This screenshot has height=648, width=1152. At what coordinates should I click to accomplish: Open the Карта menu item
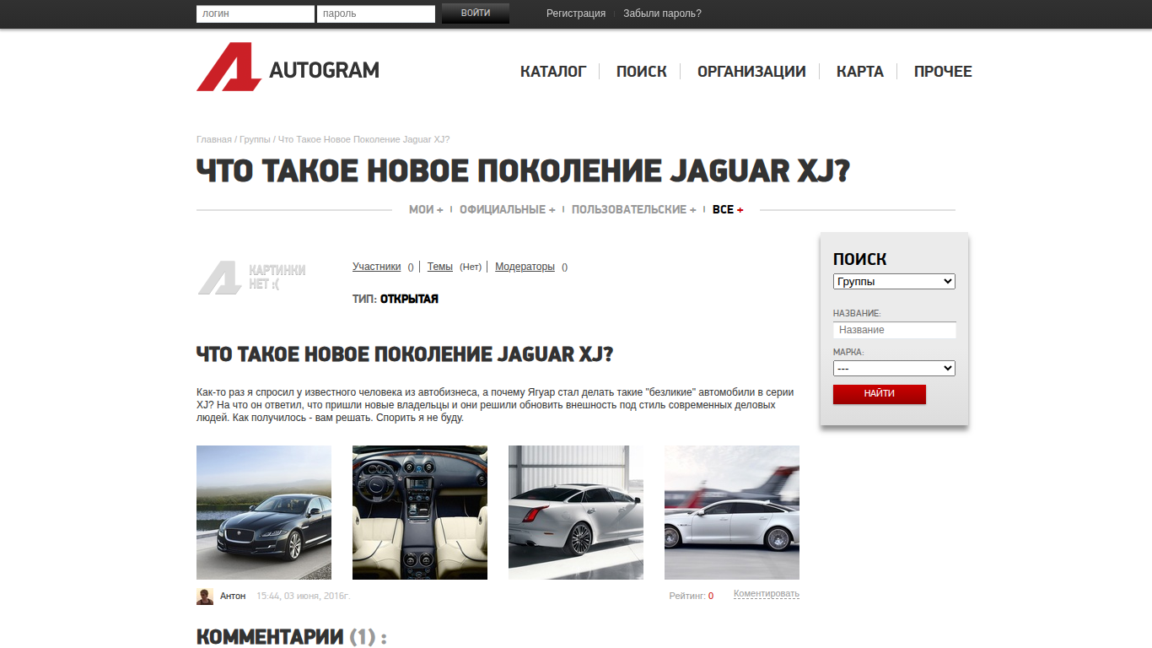(x=860, y=72)
